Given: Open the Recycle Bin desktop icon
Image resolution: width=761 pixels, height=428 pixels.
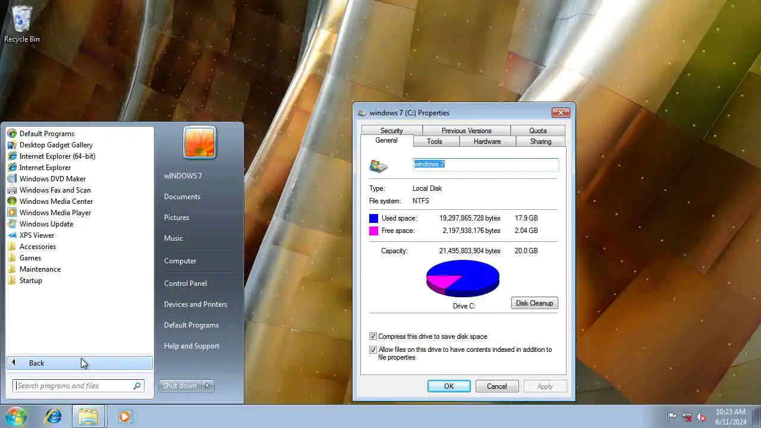Looking at the screenshot, I should [x=22, y=24].
